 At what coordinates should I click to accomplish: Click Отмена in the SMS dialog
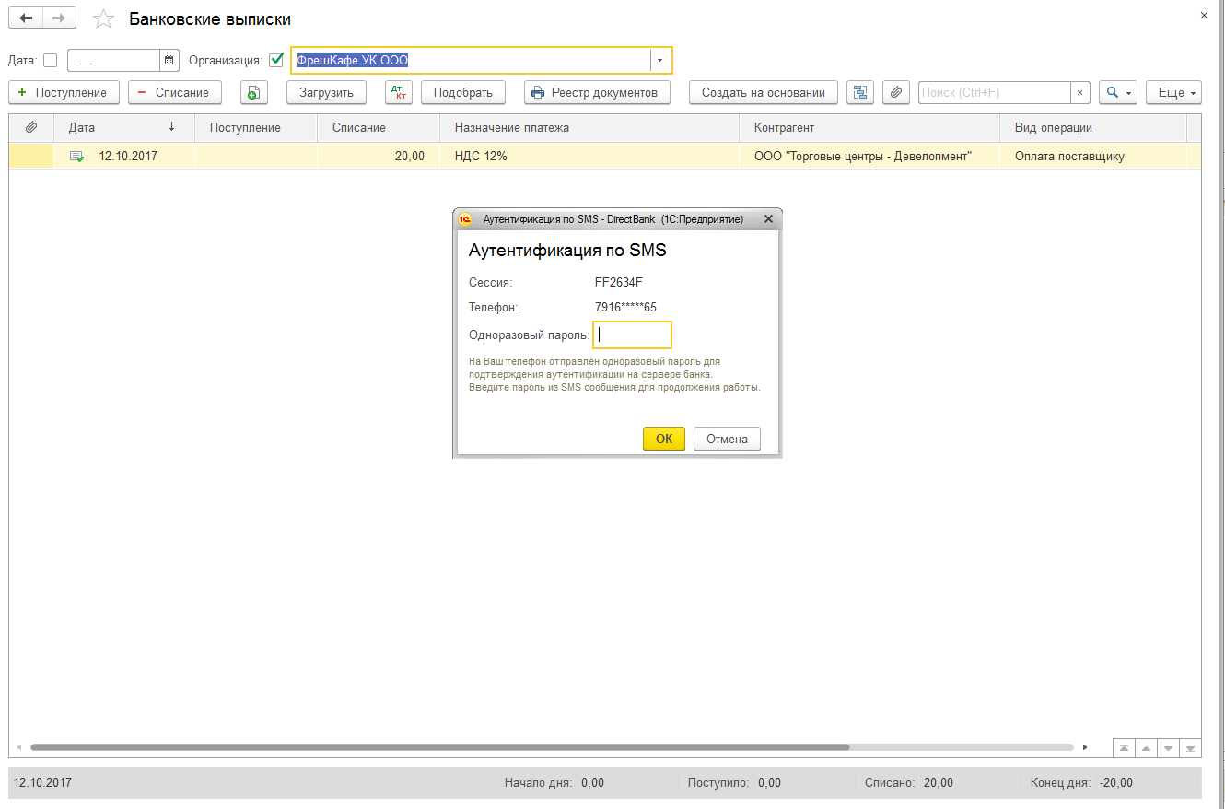(727, 440)
